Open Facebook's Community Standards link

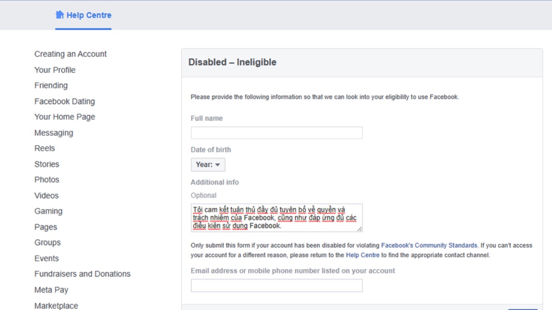tap(429, 246)
